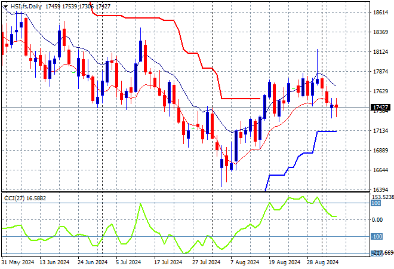Click the 17629 price scale label
The width and height of the screenshot is (394, 269).
click(x=381, y=91)
